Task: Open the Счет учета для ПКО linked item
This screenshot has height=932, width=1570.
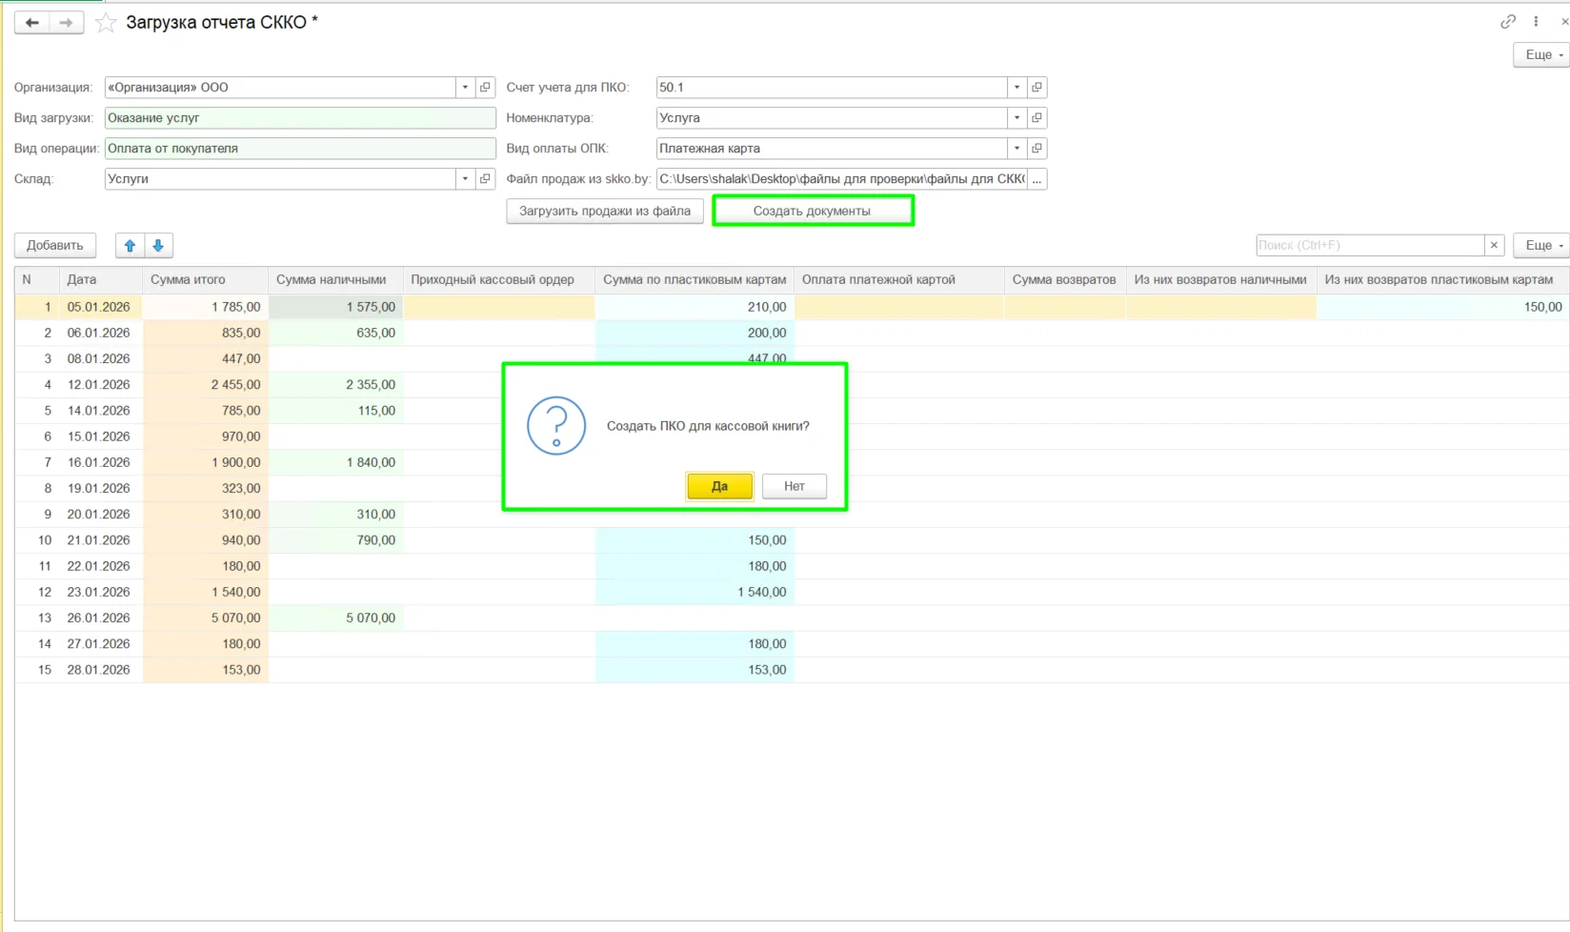Action: (x=1037, y=88)
